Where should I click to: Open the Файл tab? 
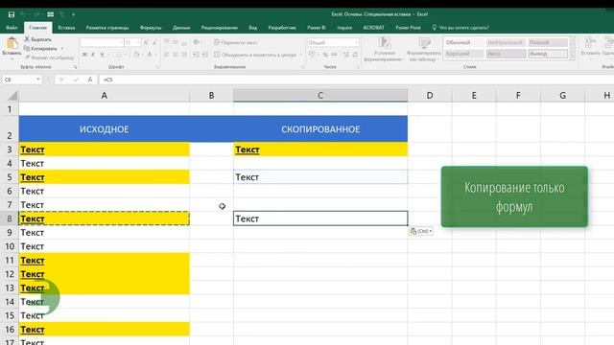(12, 28)
